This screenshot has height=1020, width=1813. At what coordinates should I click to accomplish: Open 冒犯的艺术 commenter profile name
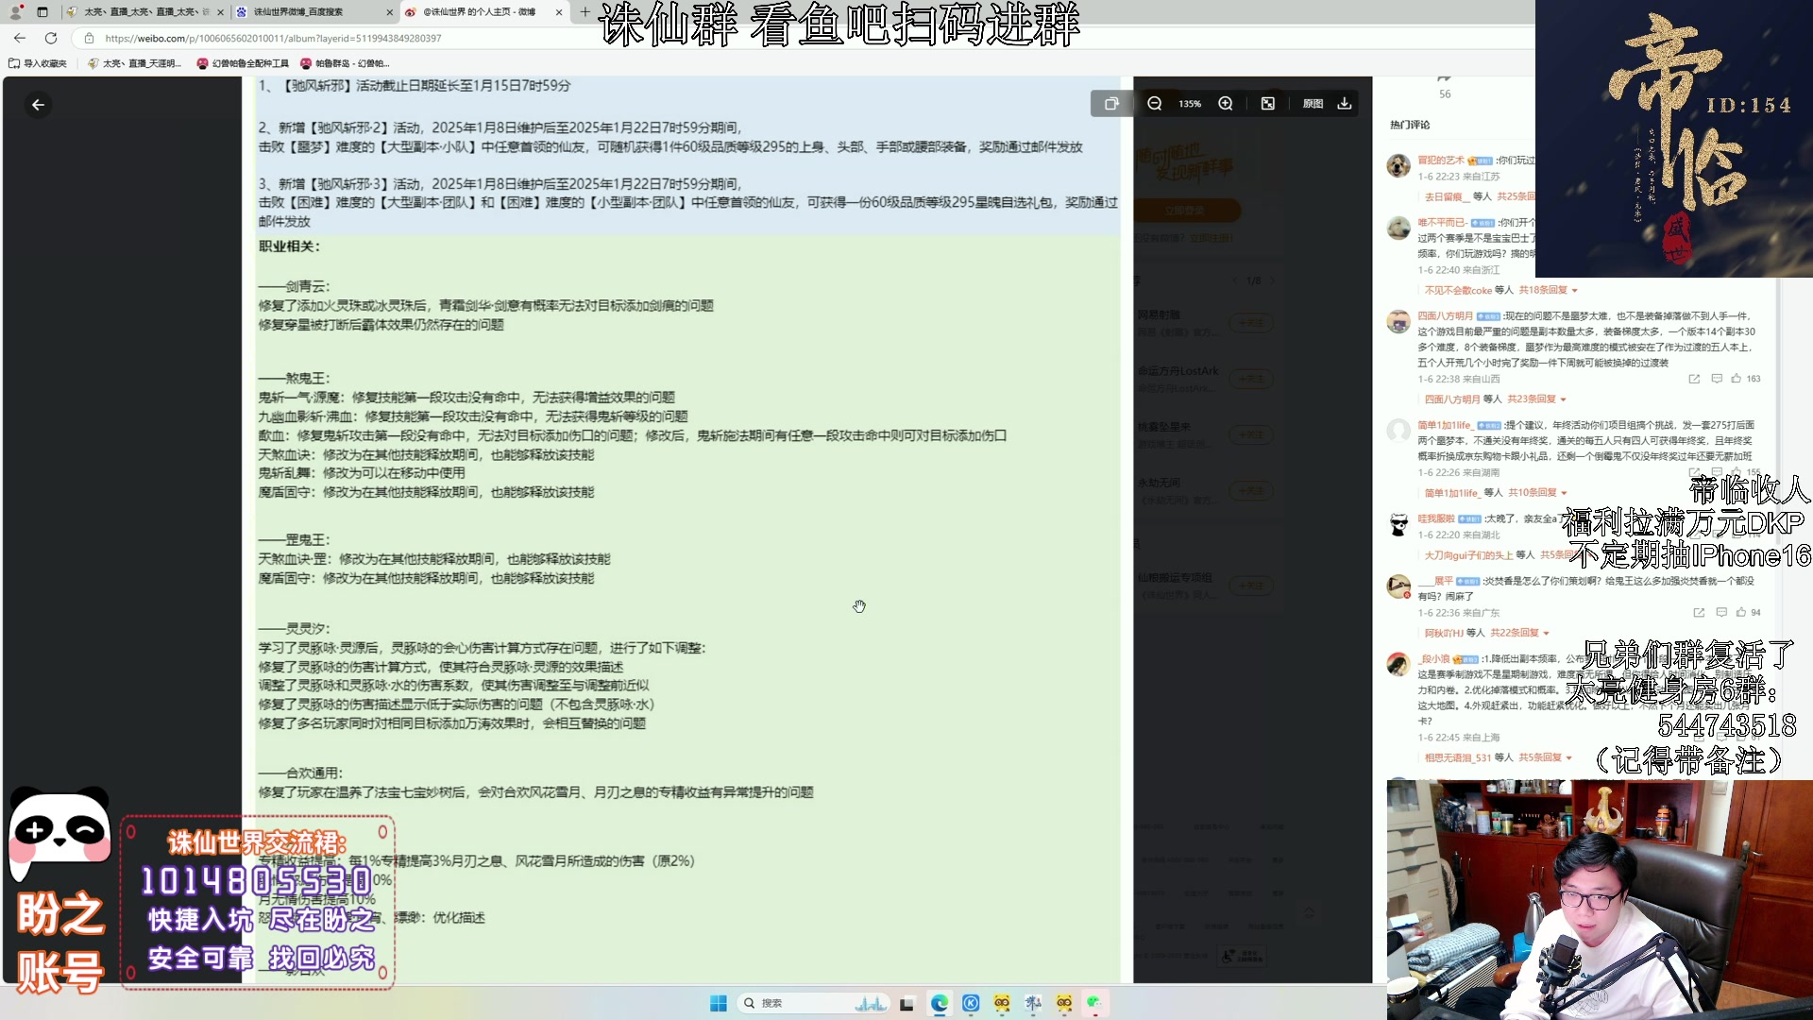[x=1440, y=160]
